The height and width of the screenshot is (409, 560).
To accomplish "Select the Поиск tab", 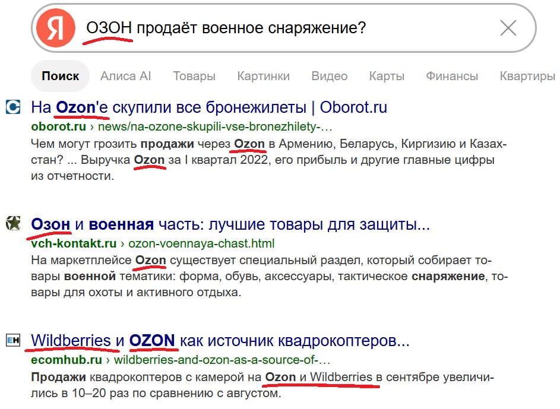I will pos(61,76).
